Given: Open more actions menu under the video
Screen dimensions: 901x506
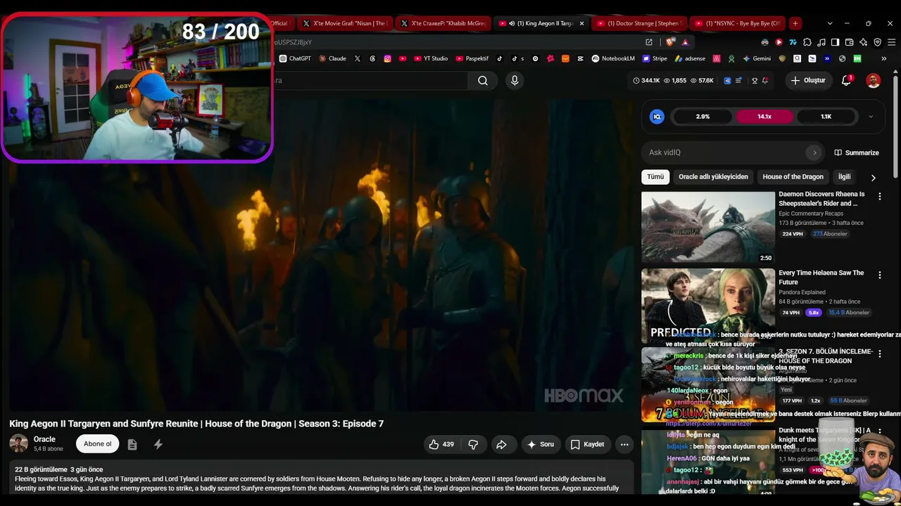Looking at the screenshot, I should pyautogui.click(x=624, y=444).
